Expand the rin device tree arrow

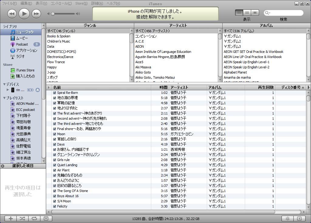point(8,90)
